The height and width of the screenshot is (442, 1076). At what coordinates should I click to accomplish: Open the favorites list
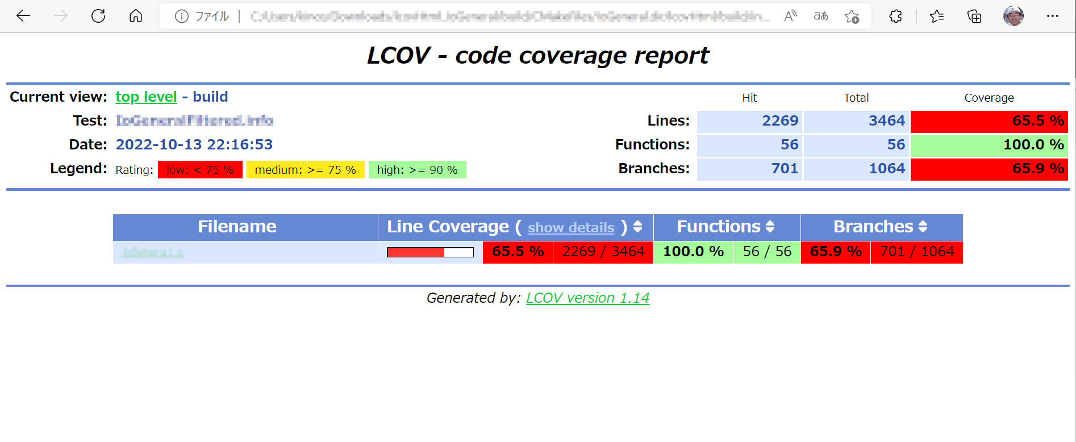[x=937, y=16]
